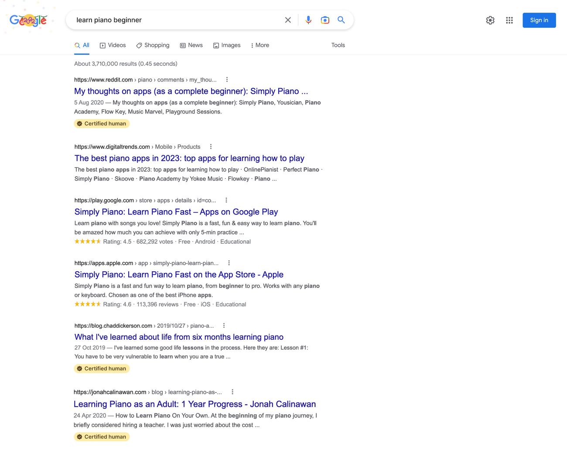The width and height of the screenshot is (567, 461).
Task: Open the Tools options
Action: (x=338, y=45)
